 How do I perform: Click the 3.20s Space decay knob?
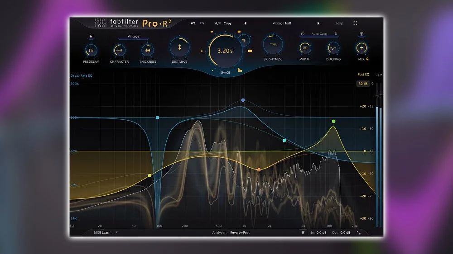pos(225,51)
